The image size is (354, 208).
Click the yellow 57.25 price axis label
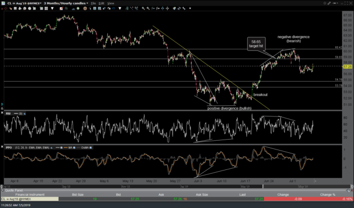[x=347, y=67]
